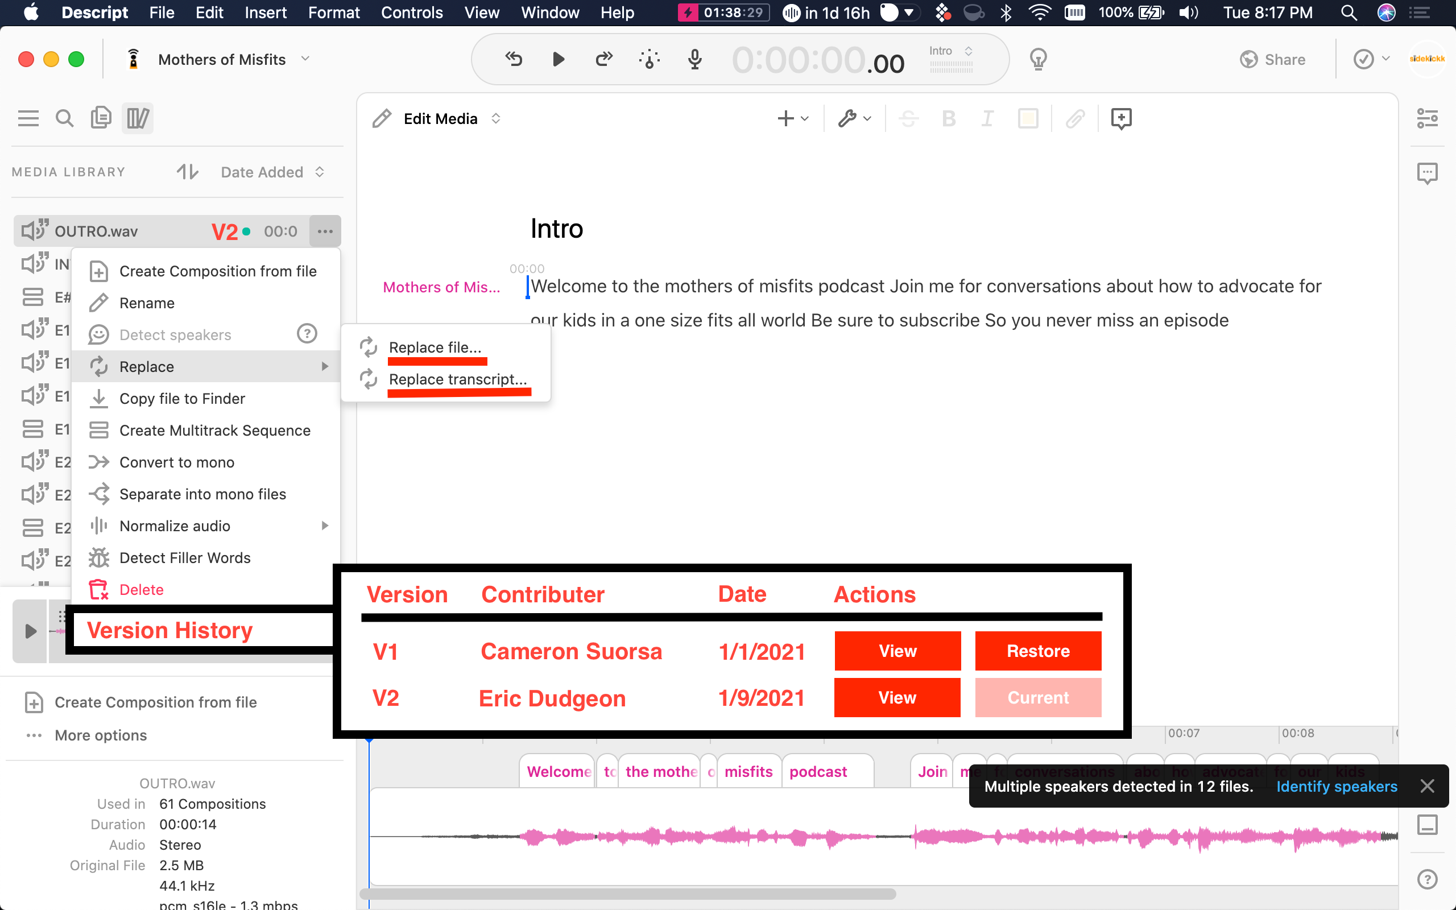The height and width of the screenshot is (910, 1456).
Task: Open the plus insert dropdown
Action: tap(792, 118)
